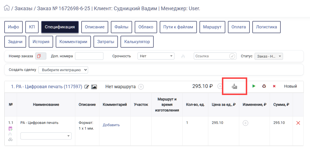Viewport: 310px width, 150px height.
Task: Open the Логистика tab
Action: tap(267, 27)
